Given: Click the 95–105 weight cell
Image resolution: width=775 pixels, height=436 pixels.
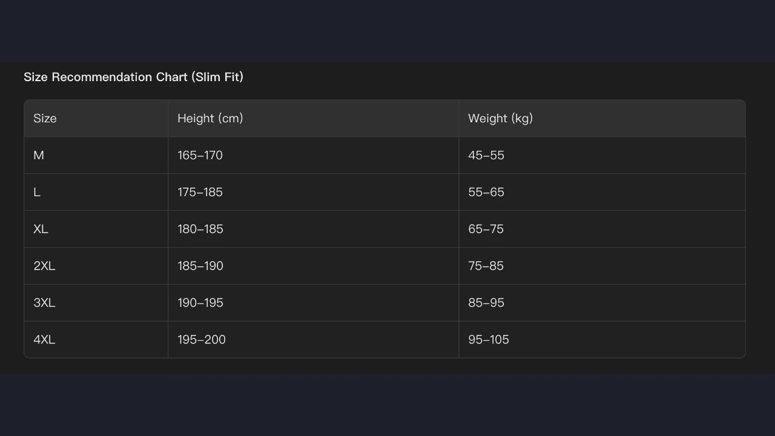Looking at the screenshot, I should click(488, 340).
